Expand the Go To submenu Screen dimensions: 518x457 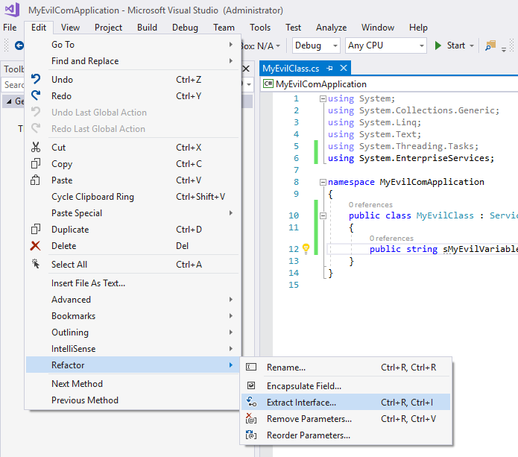click(133, 45)
